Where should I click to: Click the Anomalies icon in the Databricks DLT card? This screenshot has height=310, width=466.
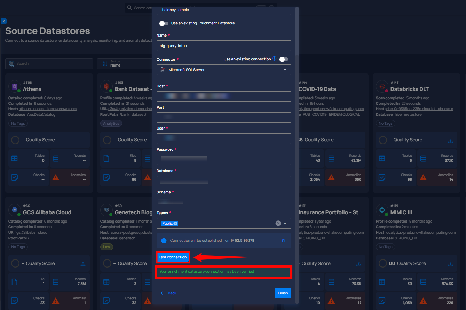pos(423,177)
